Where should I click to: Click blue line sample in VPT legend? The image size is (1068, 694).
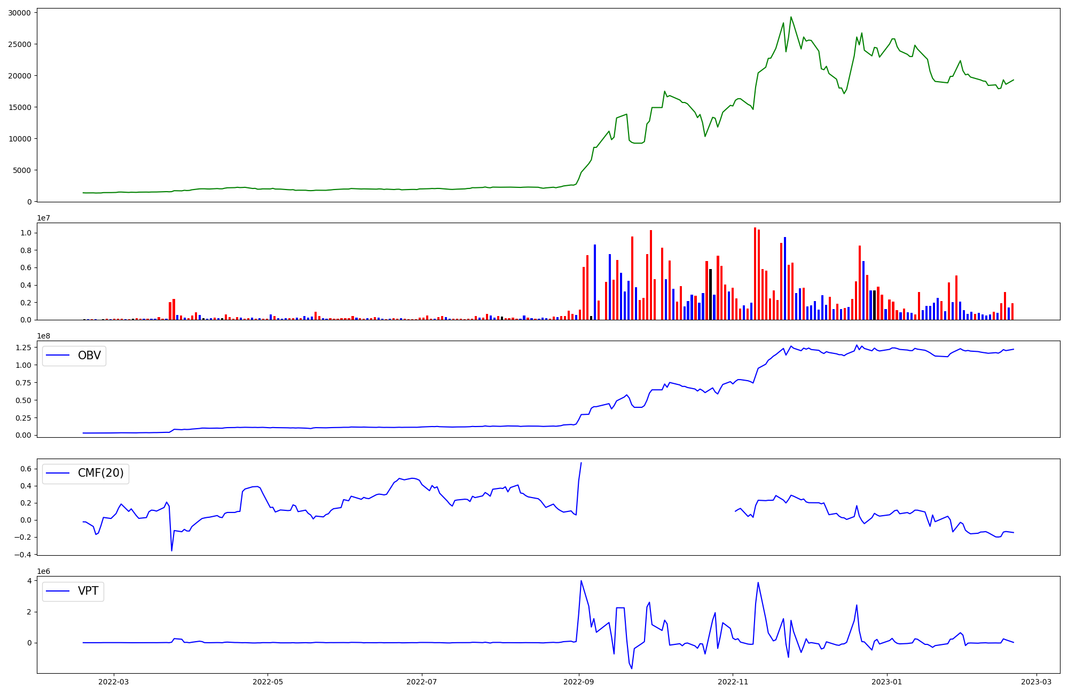[x=58, y=591]
